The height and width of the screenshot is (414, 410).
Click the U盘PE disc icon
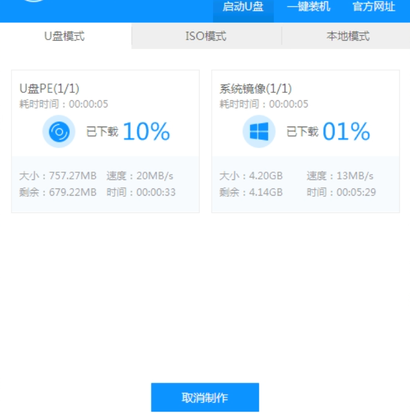(x=59, y=131)
